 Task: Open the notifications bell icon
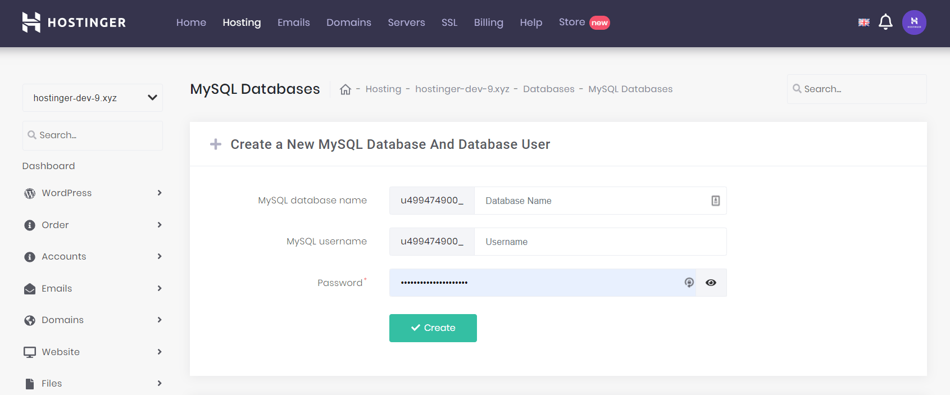(885, 22)
